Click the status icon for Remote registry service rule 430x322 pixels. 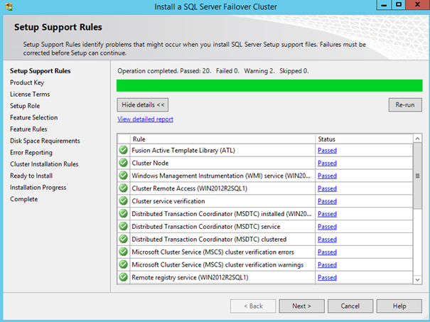point(124,277)
